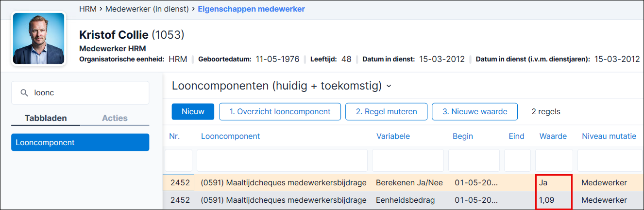Click the Variabele column filter field
This screenshot has height=210, width=644.
[x=408, y=160]
